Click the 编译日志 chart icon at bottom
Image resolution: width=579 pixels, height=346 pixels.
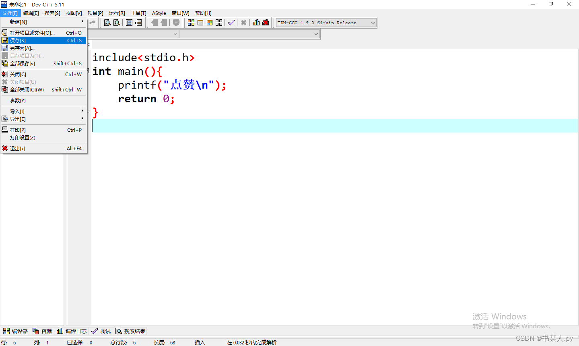(60, 331)
